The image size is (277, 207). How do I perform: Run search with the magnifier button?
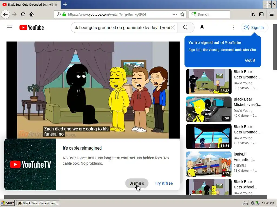coord(186,27)
